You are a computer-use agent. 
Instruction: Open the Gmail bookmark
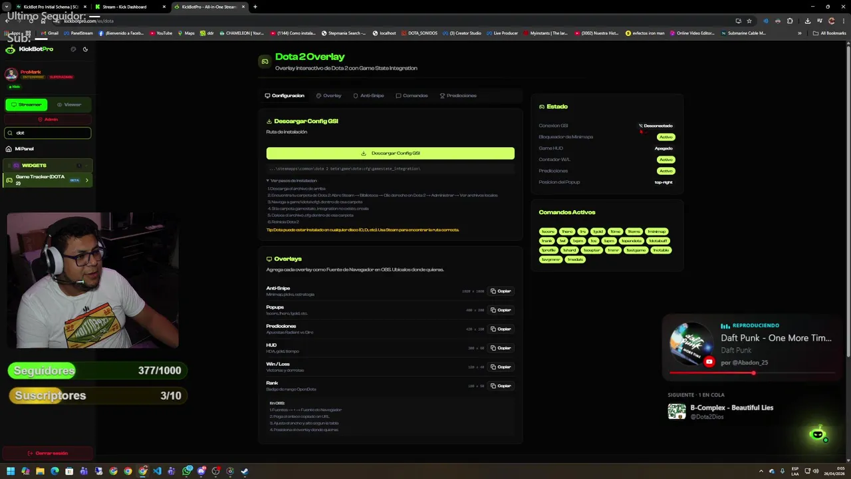50,33
